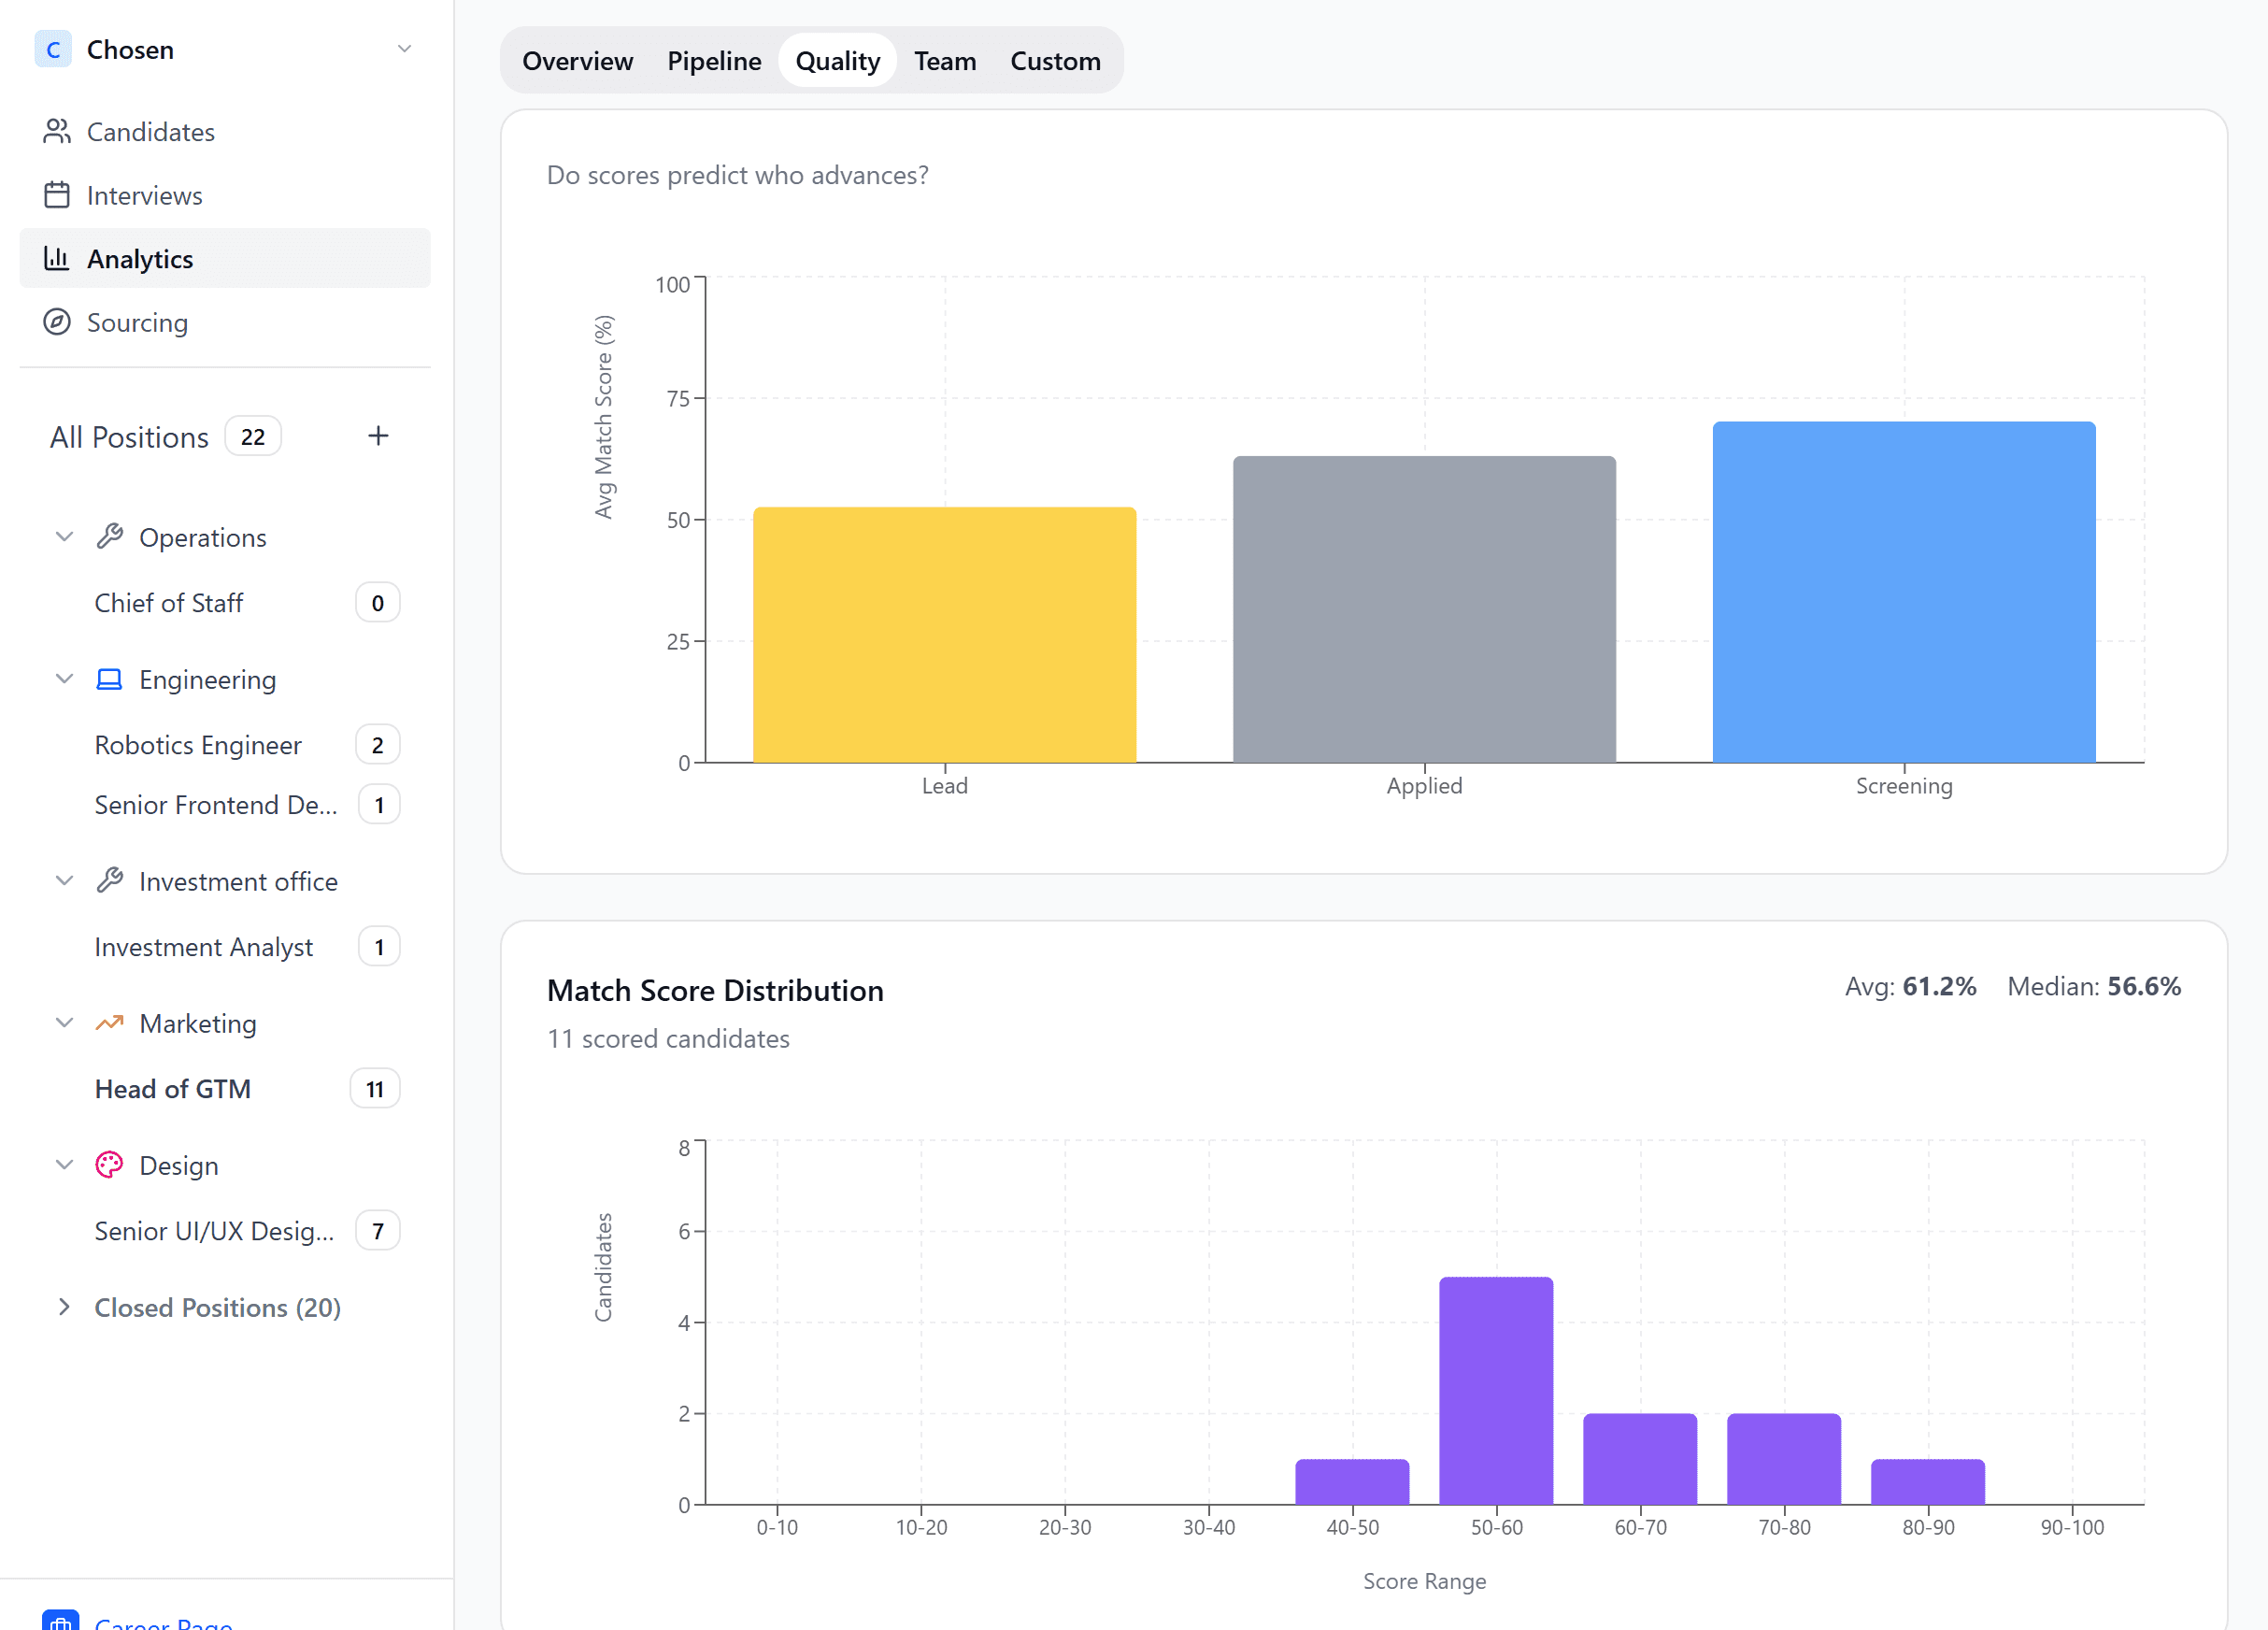Open Sourcing via the compass icon

coord(57,322)
